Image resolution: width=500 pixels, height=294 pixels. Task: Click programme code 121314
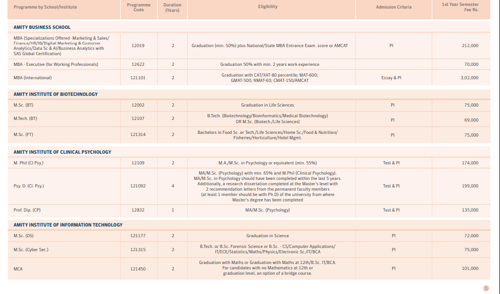tap(138, 134)
